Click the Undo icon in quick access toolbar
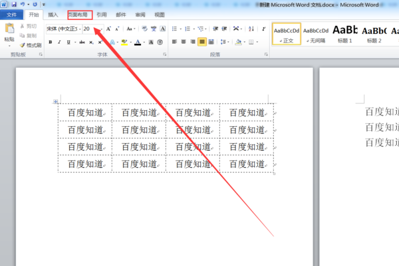 23,5
